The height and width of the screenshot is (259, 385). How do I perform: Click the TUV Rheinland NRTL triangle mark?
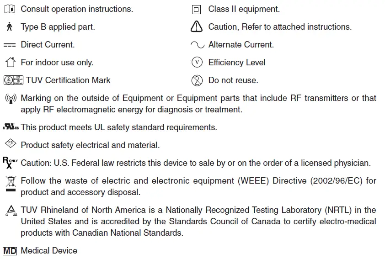[11, 211]
